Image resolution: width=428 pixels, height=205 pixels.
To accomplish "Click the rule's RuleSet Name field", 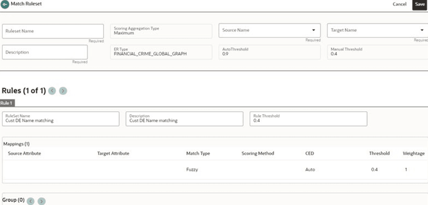I will [61, 118].
